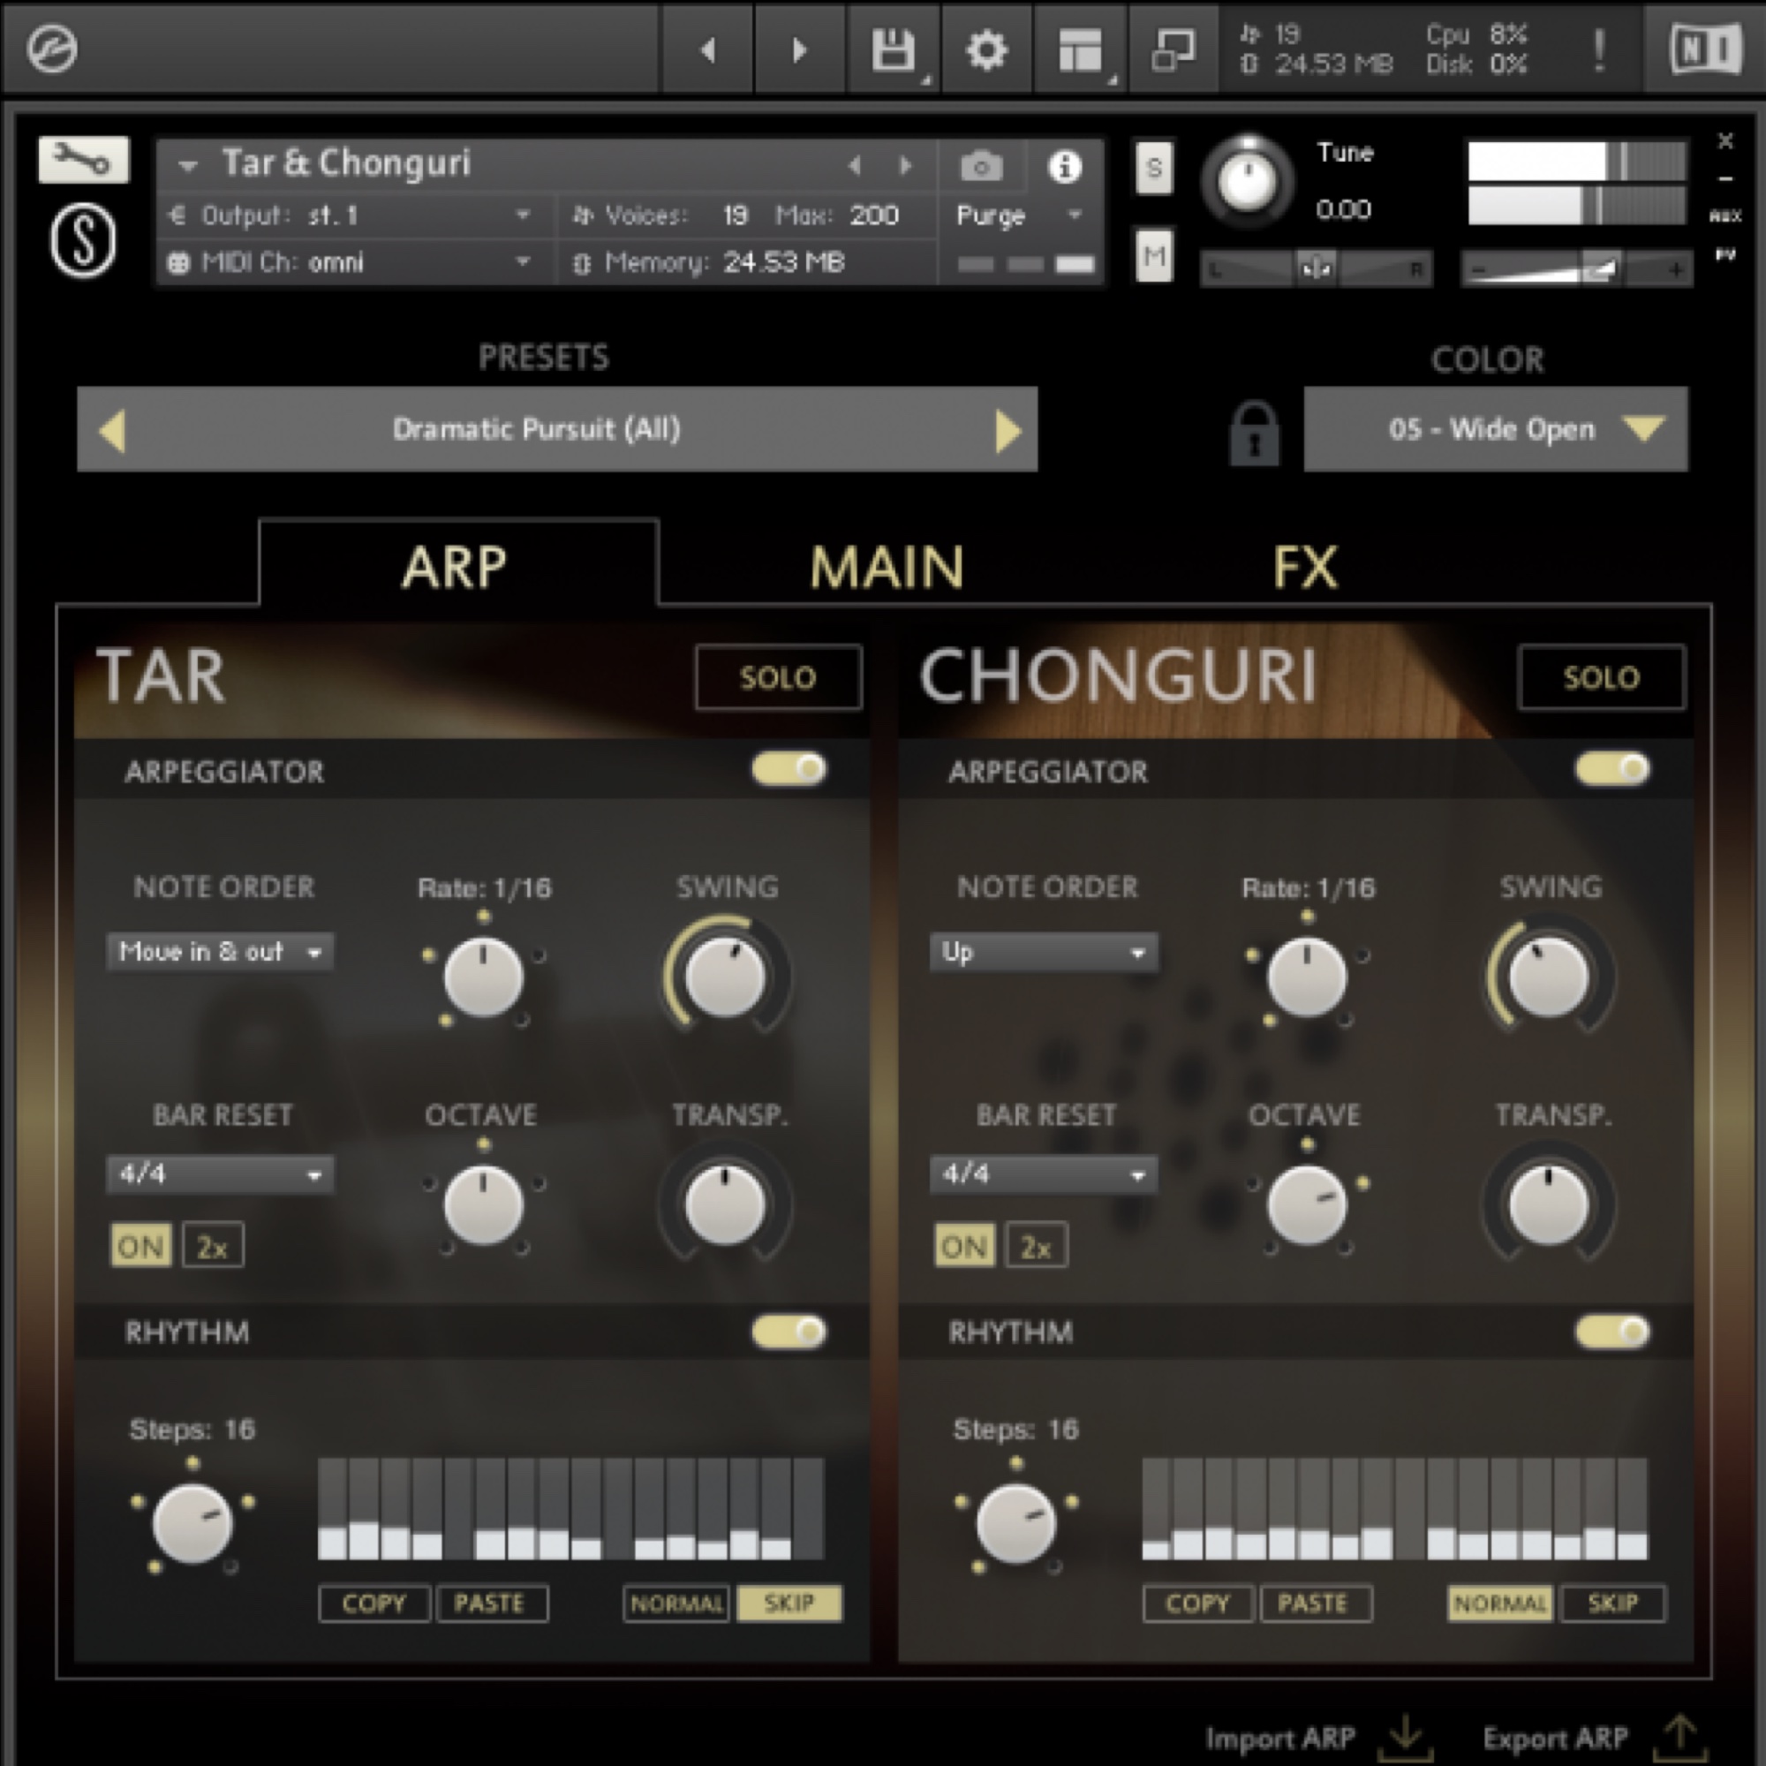Open TAR note order dropdown

click(x=220, y=952)
